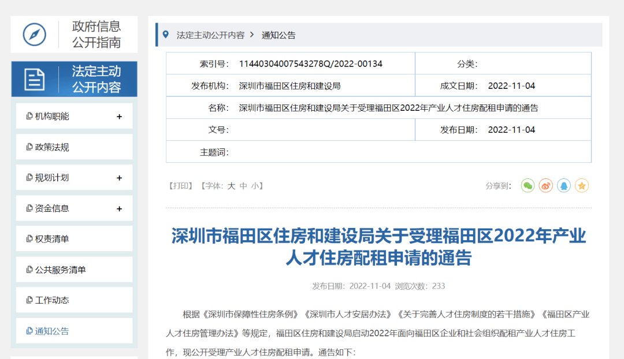Expand the 规划计划 submenu with its plus sign
This screenshot has width=624, height=359.
tap(119, 178)
